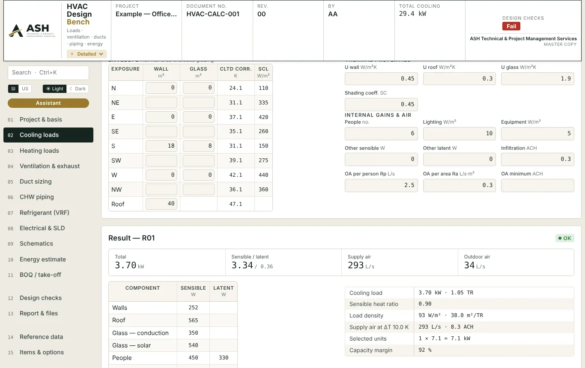Go to CHW piping
The height and width of the screenshot is (368, 585).
(48, 197)
